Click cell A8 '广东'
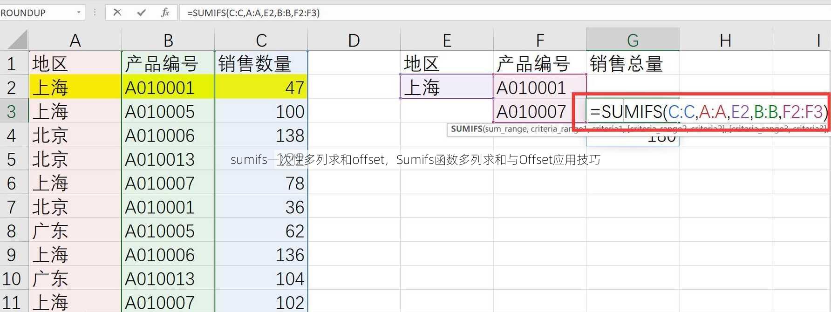 [x=75, y=231]
